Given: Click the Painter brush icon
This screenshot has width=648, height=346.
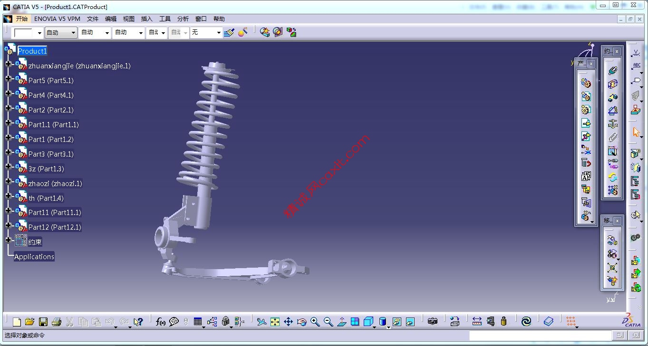Looking at the screenshot, I should coord(229,32).
